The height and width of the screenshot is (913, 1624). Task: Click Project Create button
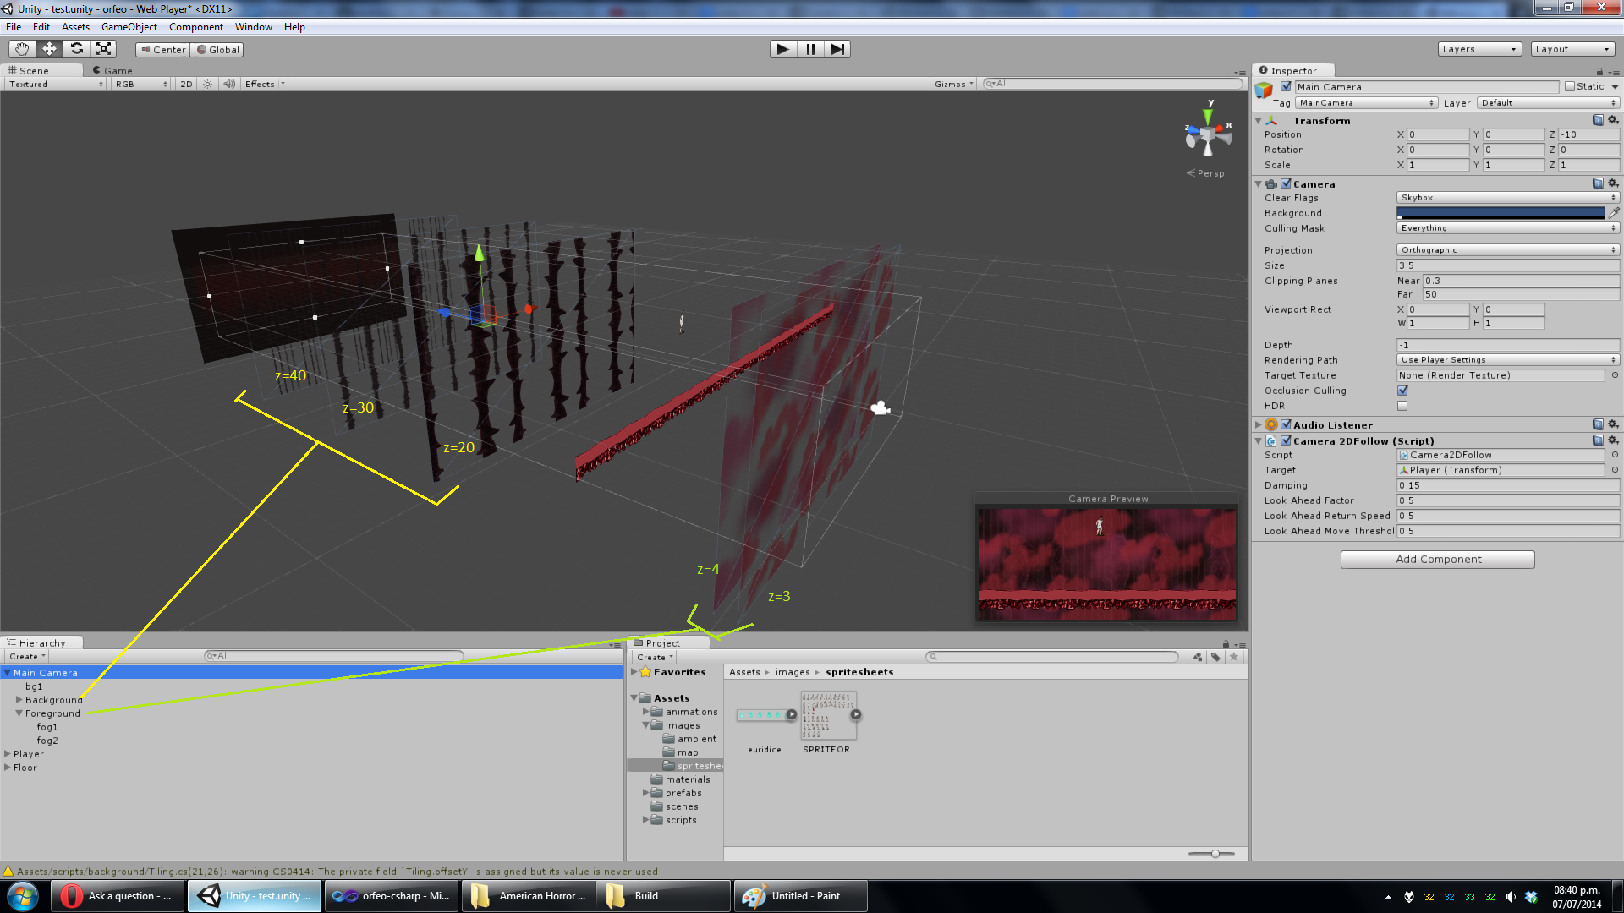[x=655, y=657]
